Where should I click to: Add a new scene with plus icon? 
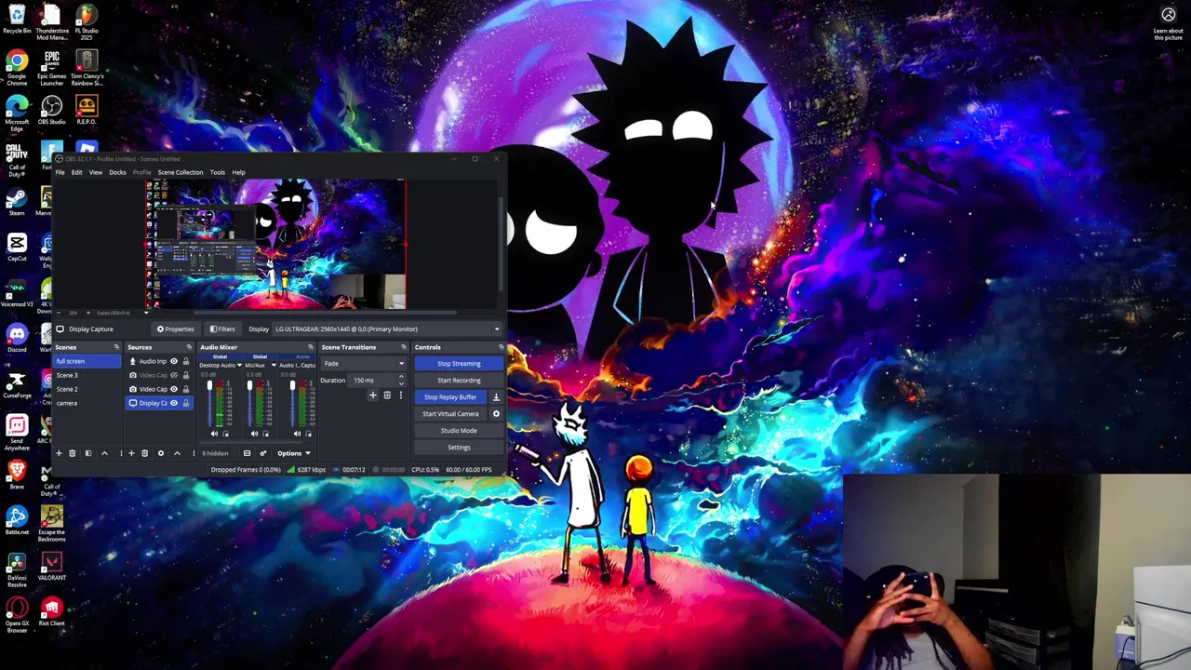click(59, 453)
